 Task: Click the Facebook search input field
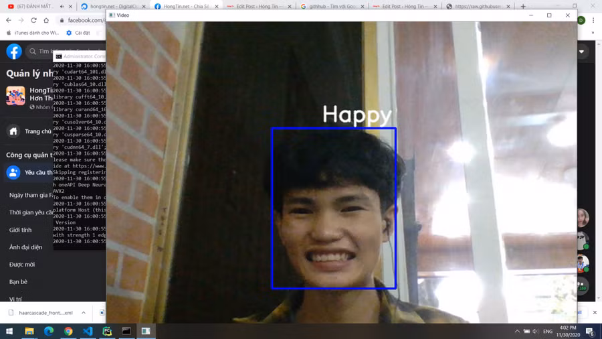(66, 51)
